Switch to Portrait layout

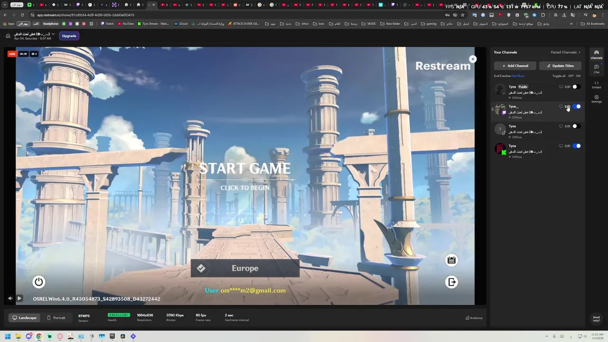pos(56,318)
